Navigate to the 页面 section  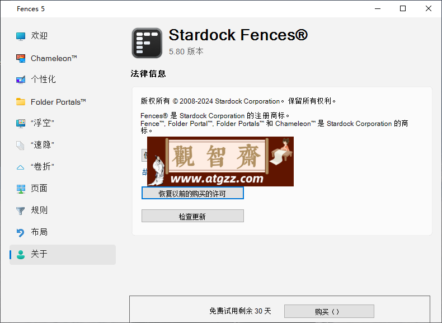pyautogui.click(x=63, y=189)
